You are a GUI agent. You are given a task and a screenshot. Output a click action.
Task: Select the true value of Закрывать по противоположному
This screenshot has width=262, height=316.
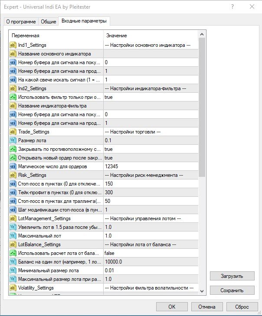click(x=108, y=149)
